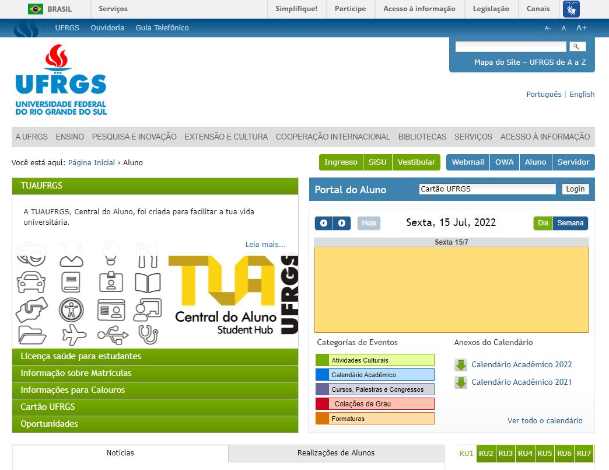Viewport: 609px width, 470px height.
Task: Select RU6 tab
Action: click(564, 454)
